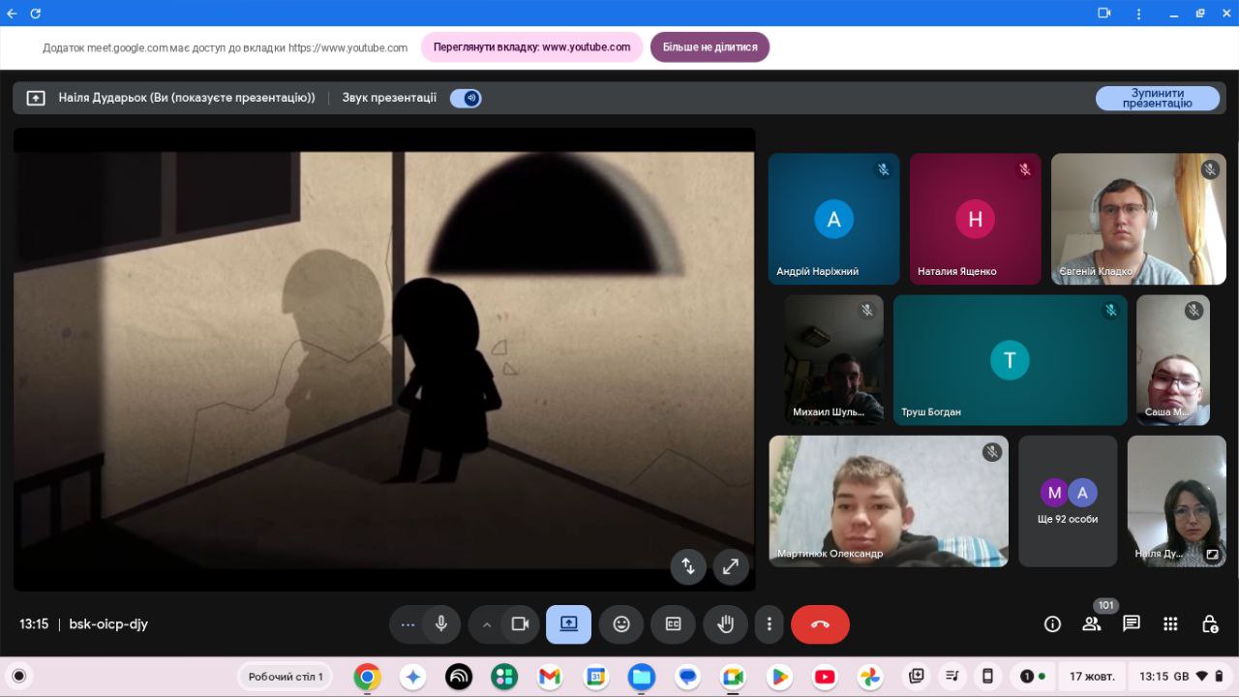Turn off the camera in the call bar
The image size is (1239, 697).
pyautogui.click(x=520, y=624)
